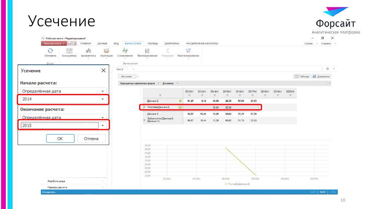Click the Truncate series legend color marker

point(226,184)
